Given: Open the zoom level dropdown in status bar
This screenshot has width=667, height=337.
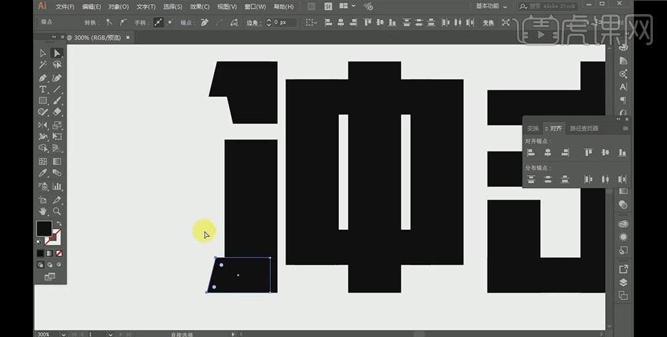Looking at the screenshot, I should [63, 334].
